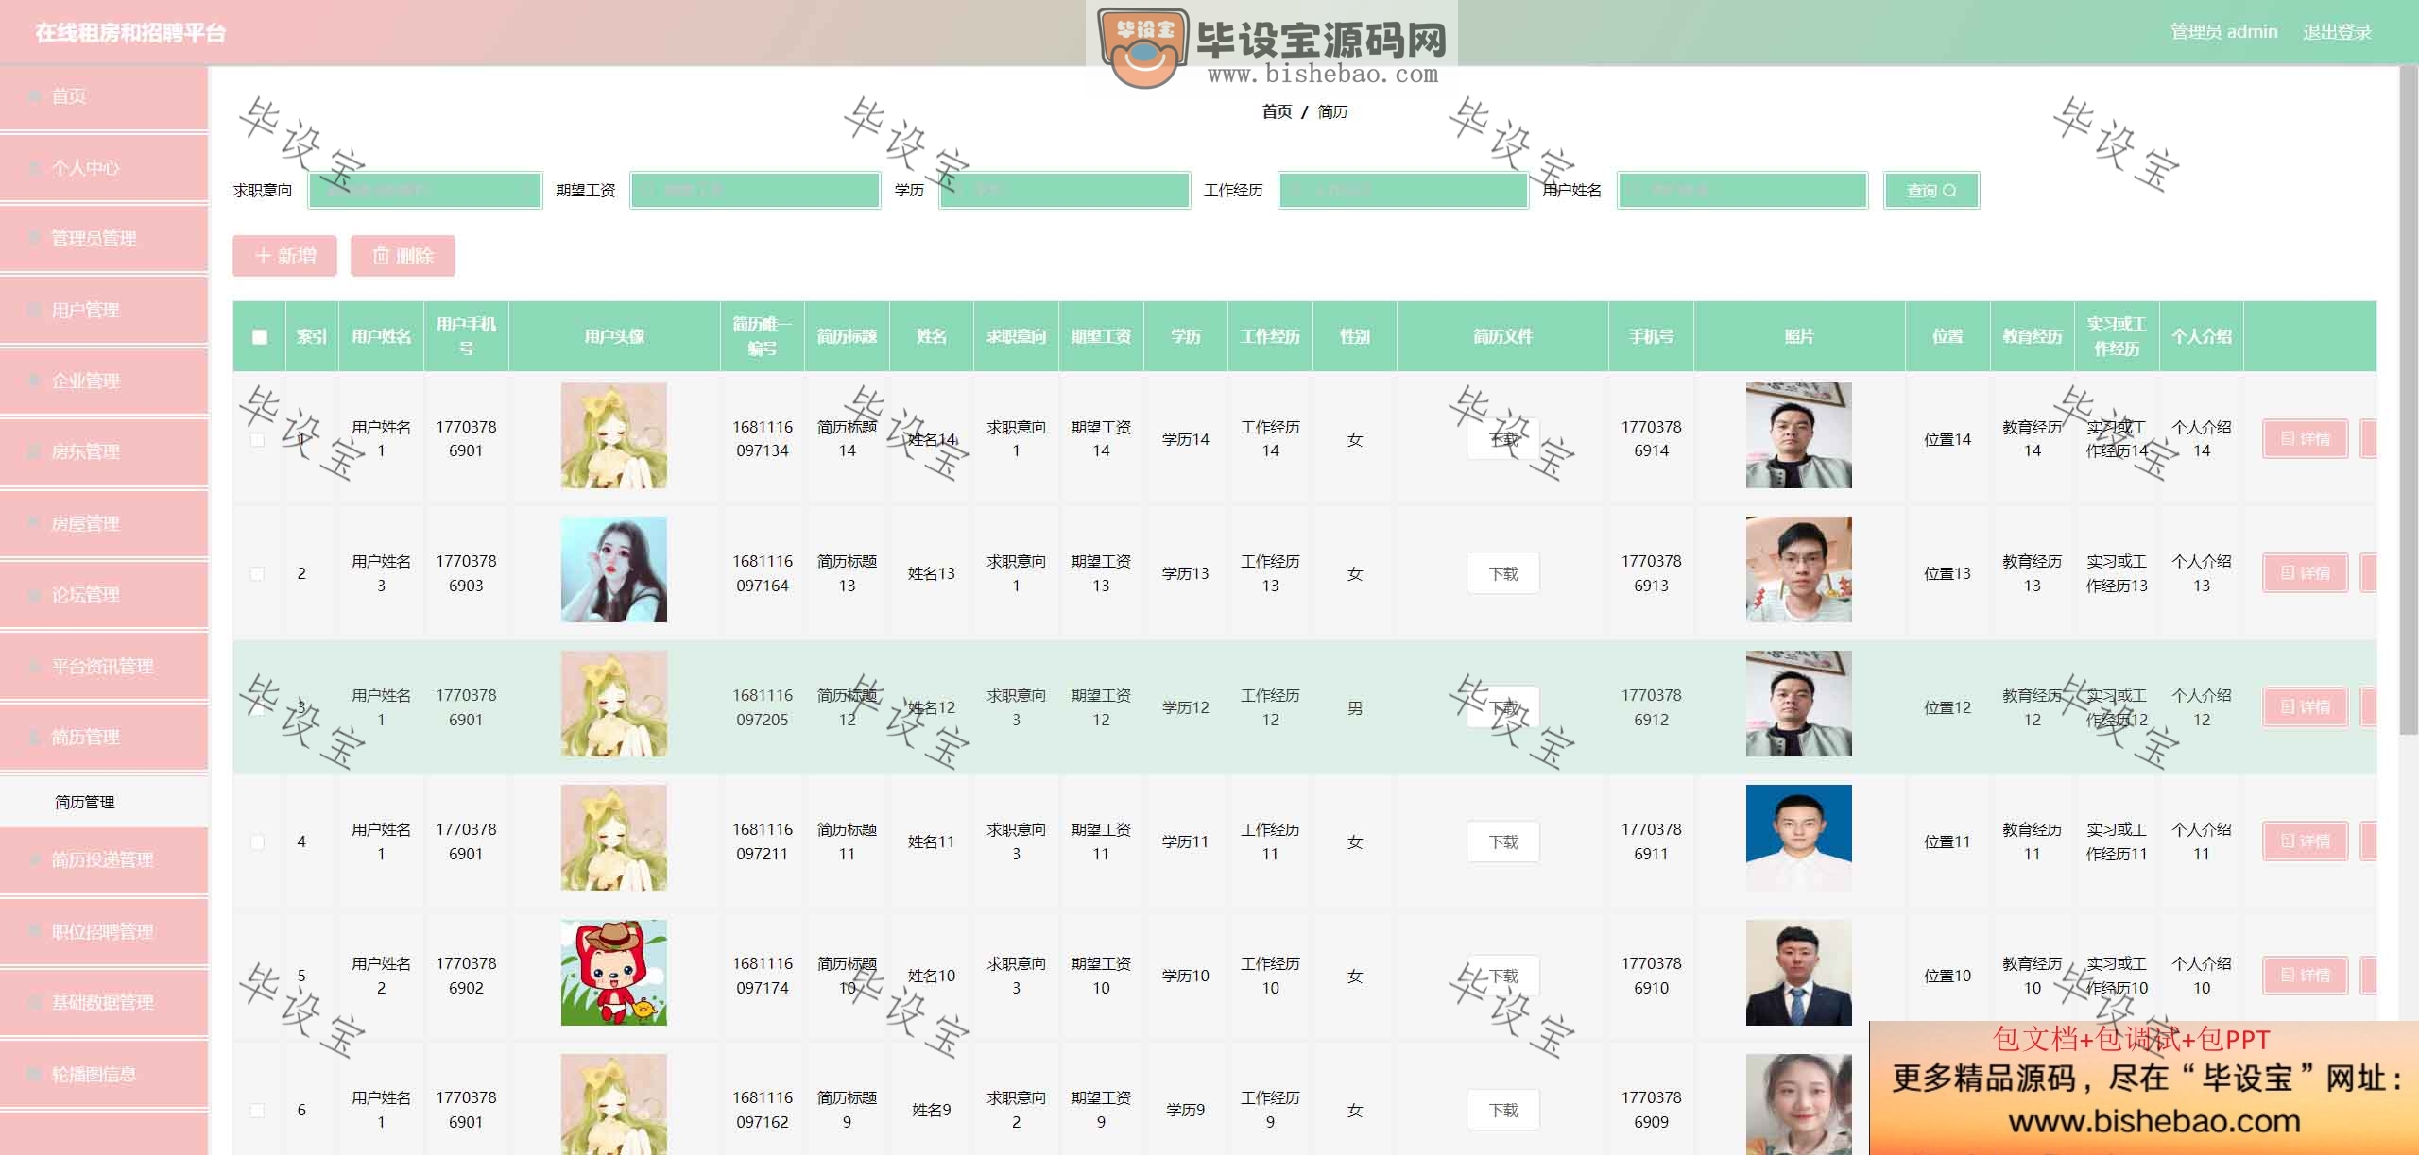The image size is (2419, 1155).
Task: Click the 退出登录 logout link
Action: 2337,32
